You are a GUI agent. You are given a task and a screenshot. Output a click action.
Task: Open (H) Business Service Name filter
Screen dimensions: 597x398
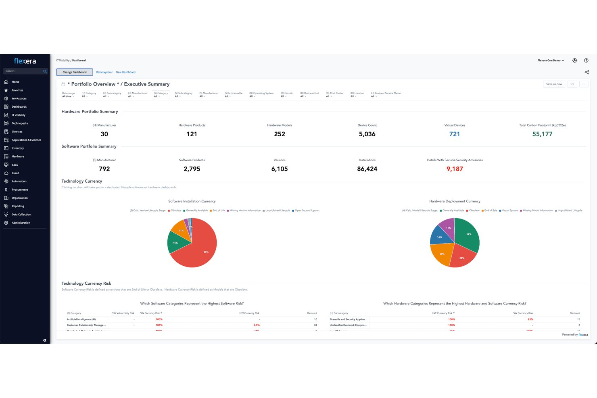386,95
